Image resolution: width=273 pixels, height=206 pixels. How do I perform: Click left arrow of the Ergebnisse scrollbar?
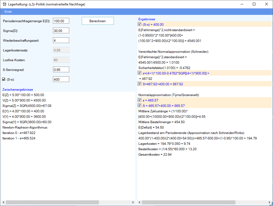point(139,202)
